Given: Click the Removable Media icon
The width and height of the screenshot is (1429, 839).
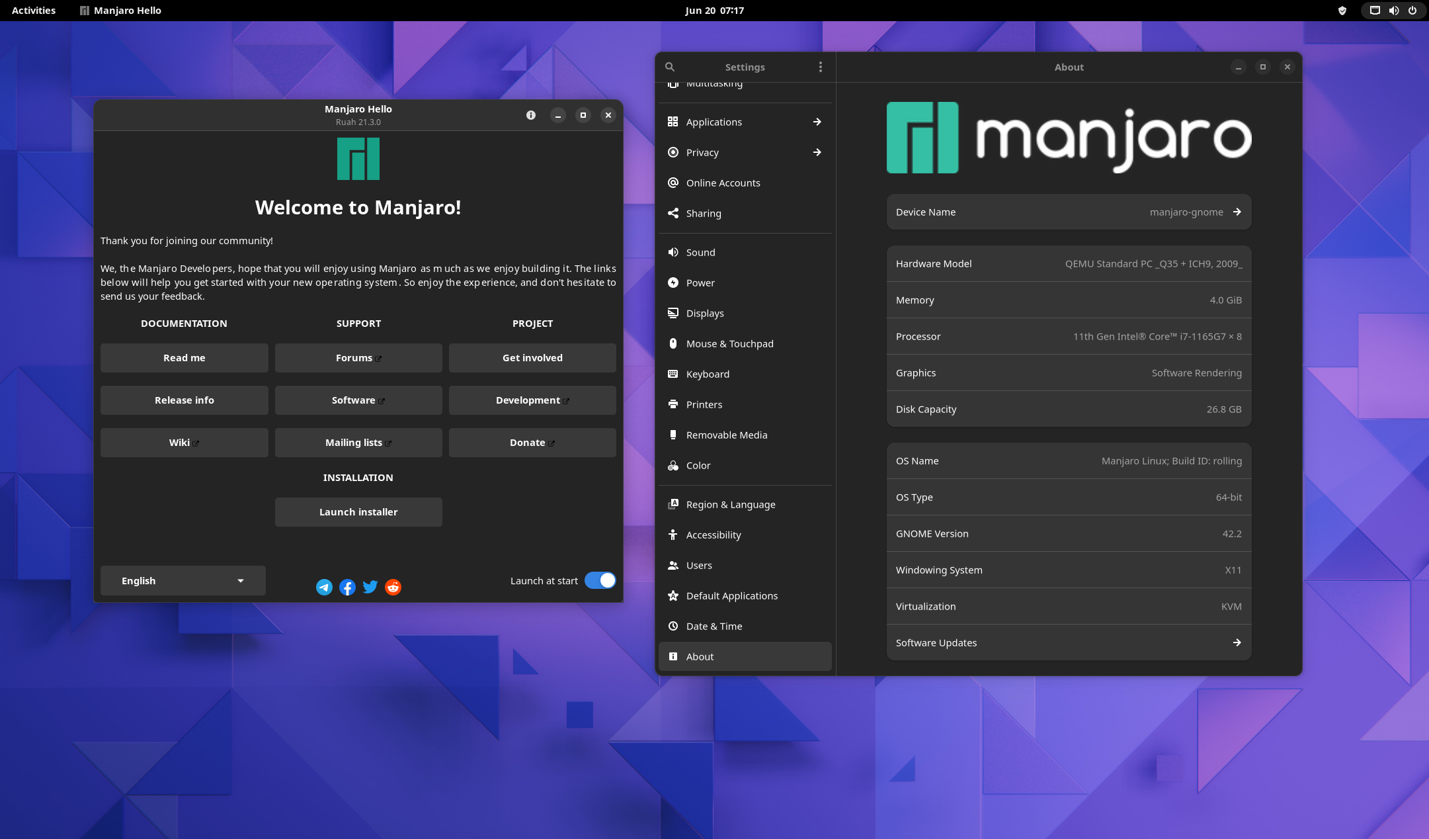Looking at the screenshot, I should coord(673,435).
